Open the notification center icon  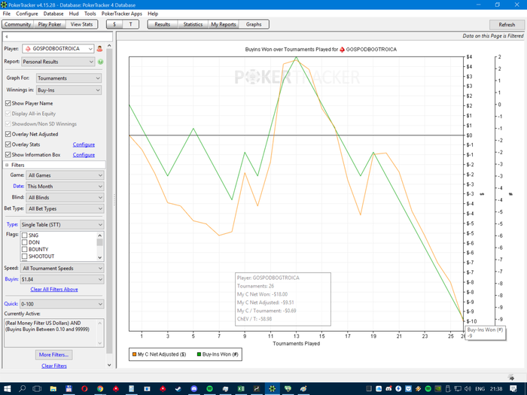(x=513, y=389)
